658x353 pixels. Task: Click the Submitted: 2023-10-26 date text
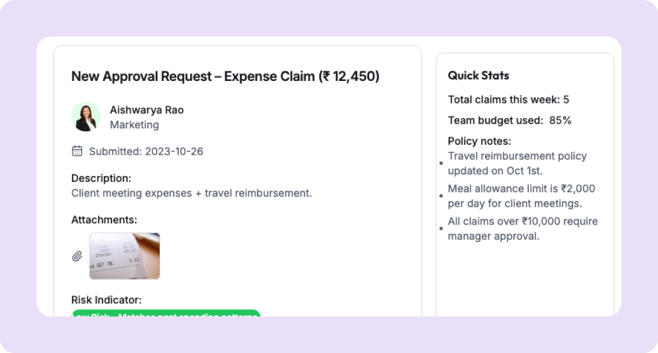(146, 152)
